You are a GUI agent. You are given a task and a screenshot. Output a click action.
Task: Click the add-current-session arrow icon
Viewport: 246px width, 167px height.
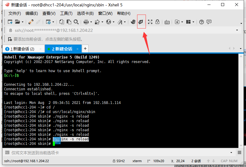coord(10,39)
